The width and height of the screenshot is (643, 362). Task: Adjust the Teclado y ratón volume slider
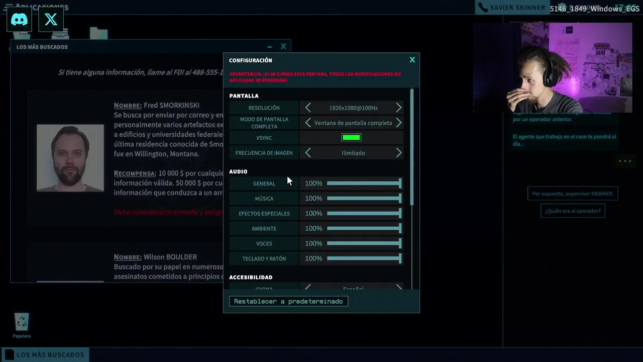point(364,258)
